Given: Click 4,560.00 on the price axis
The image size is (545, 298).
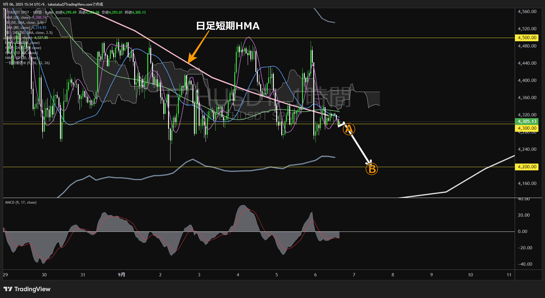Looking at the screenshot, I should click(527, 12).
